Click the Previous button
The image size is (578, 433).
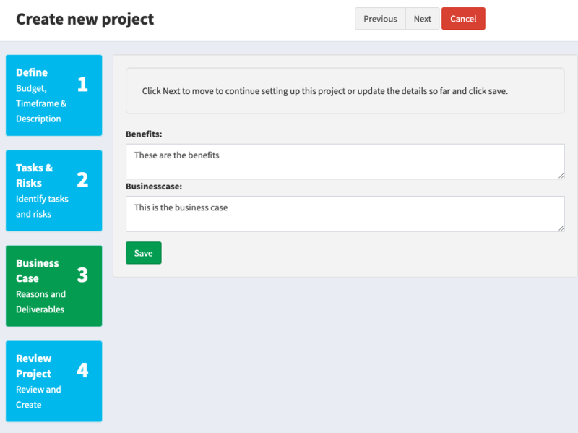click(380, 19)
